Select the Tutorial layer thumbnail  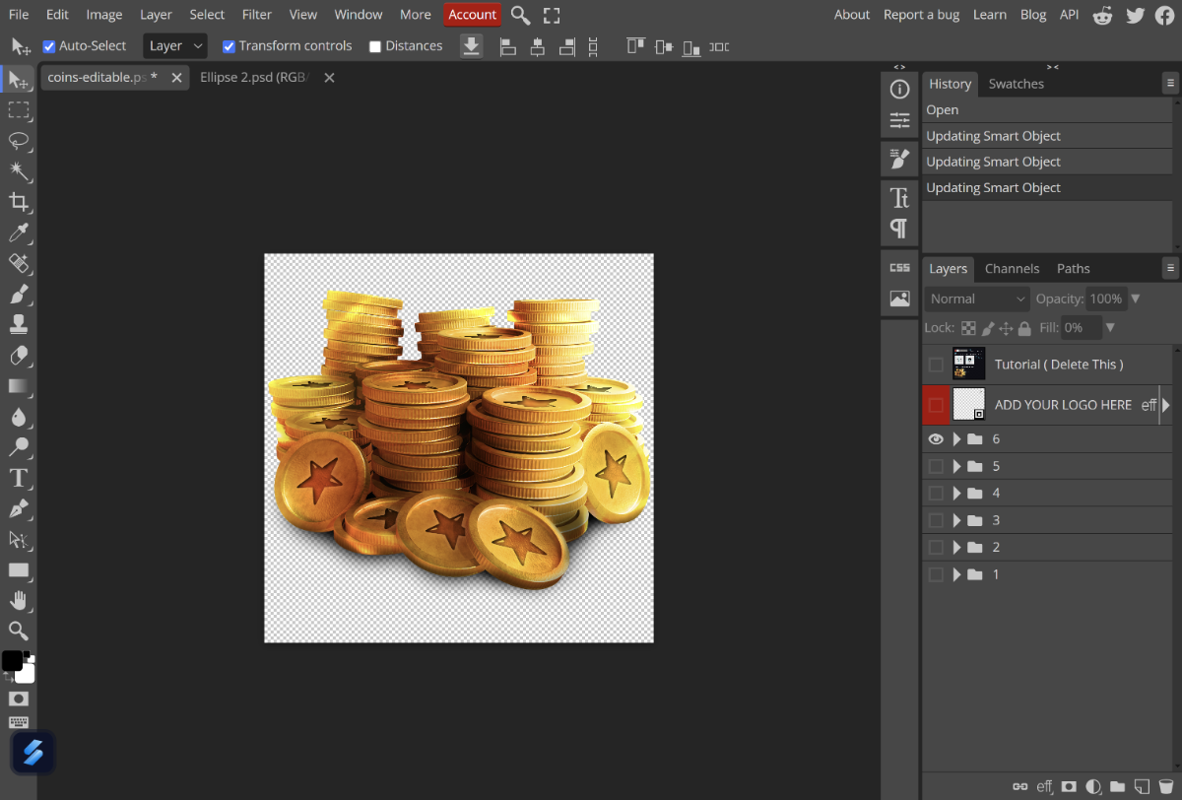coord(969,364)
